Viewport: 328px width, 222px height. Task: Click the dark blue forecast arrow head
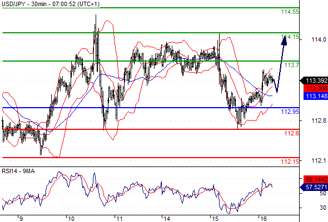[284, 41]
